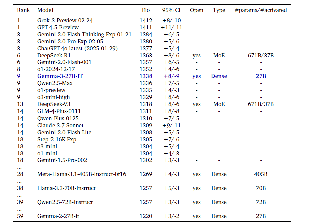Click the 405B parameter count
309x224 pixels.
click(x=261, y=174)
